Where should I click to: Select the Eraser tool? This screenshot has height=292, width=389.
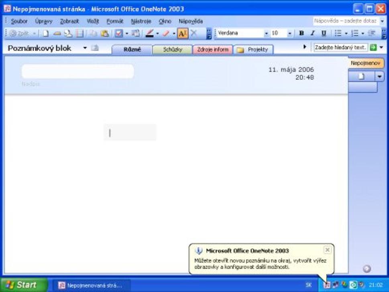click(166, 33)
